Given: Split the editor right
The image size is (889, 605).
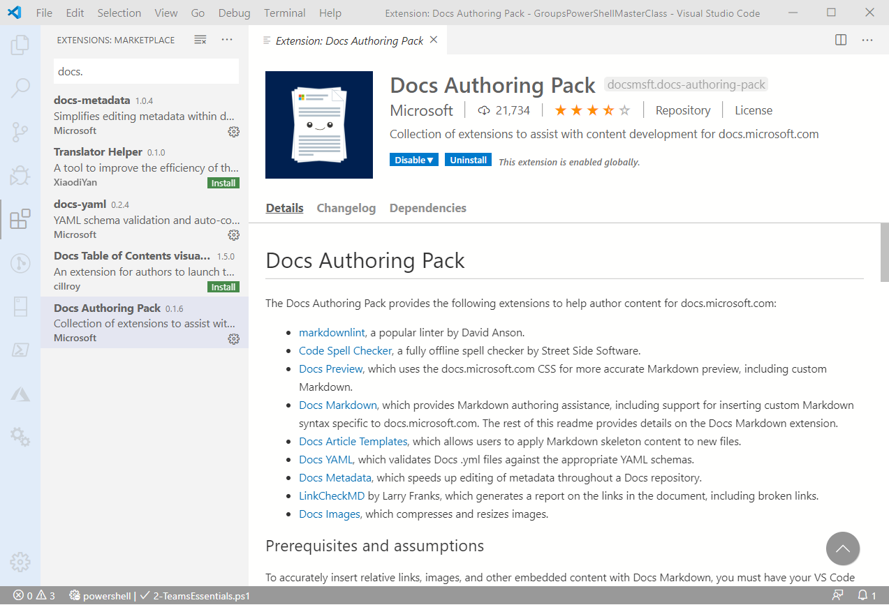Looking at the screenshot, I should (841, 40).
